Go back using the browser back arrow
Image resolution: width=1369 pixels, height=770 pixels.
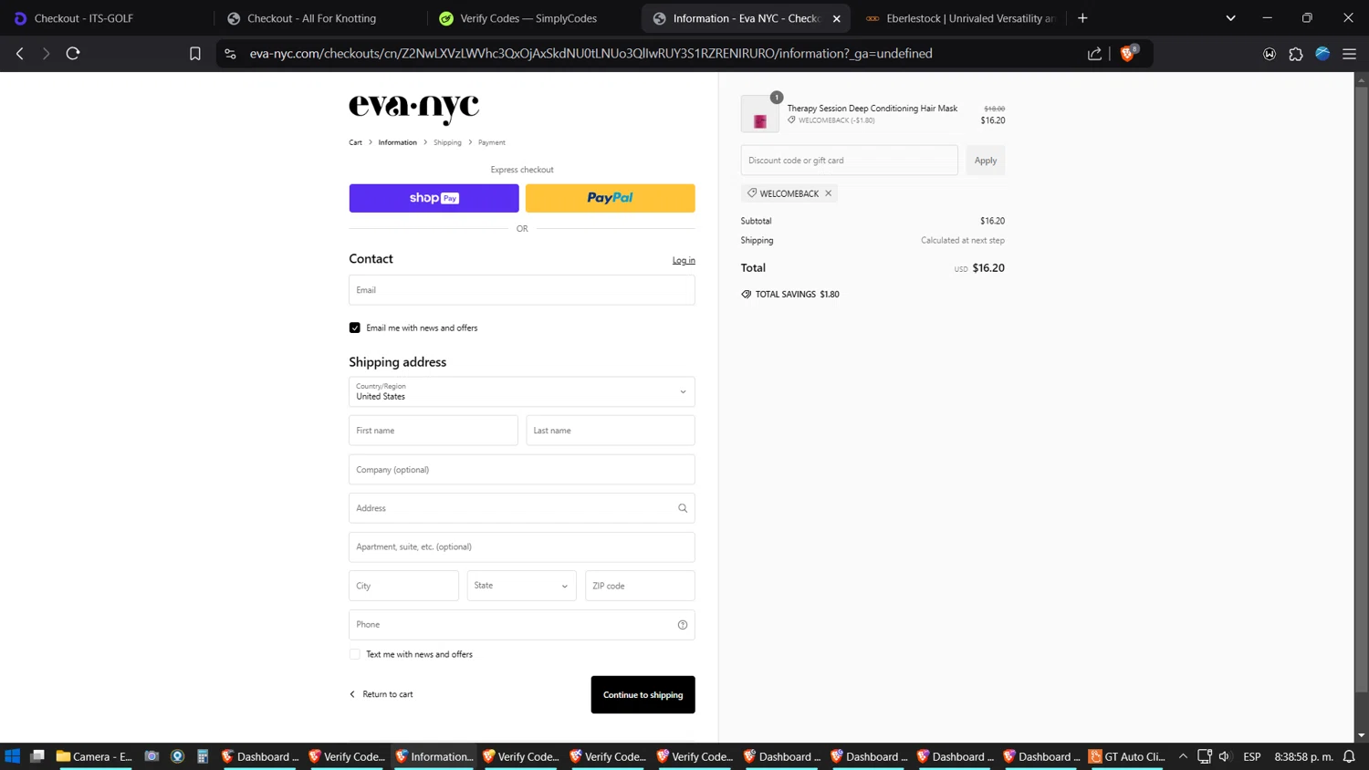(20, 54)
